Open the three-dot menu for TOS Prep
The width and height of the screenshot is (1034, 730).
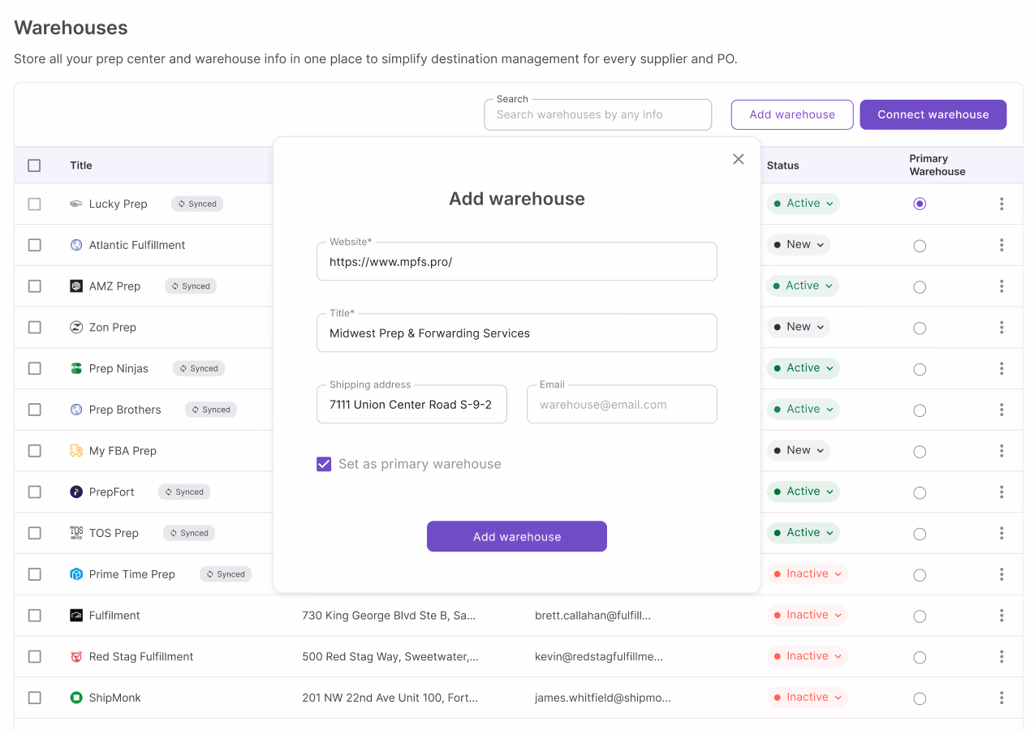[1002, 533]
